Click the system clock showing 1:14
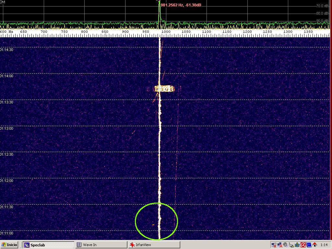The height and width of the screenshot is (249, 332). [324, 245]
